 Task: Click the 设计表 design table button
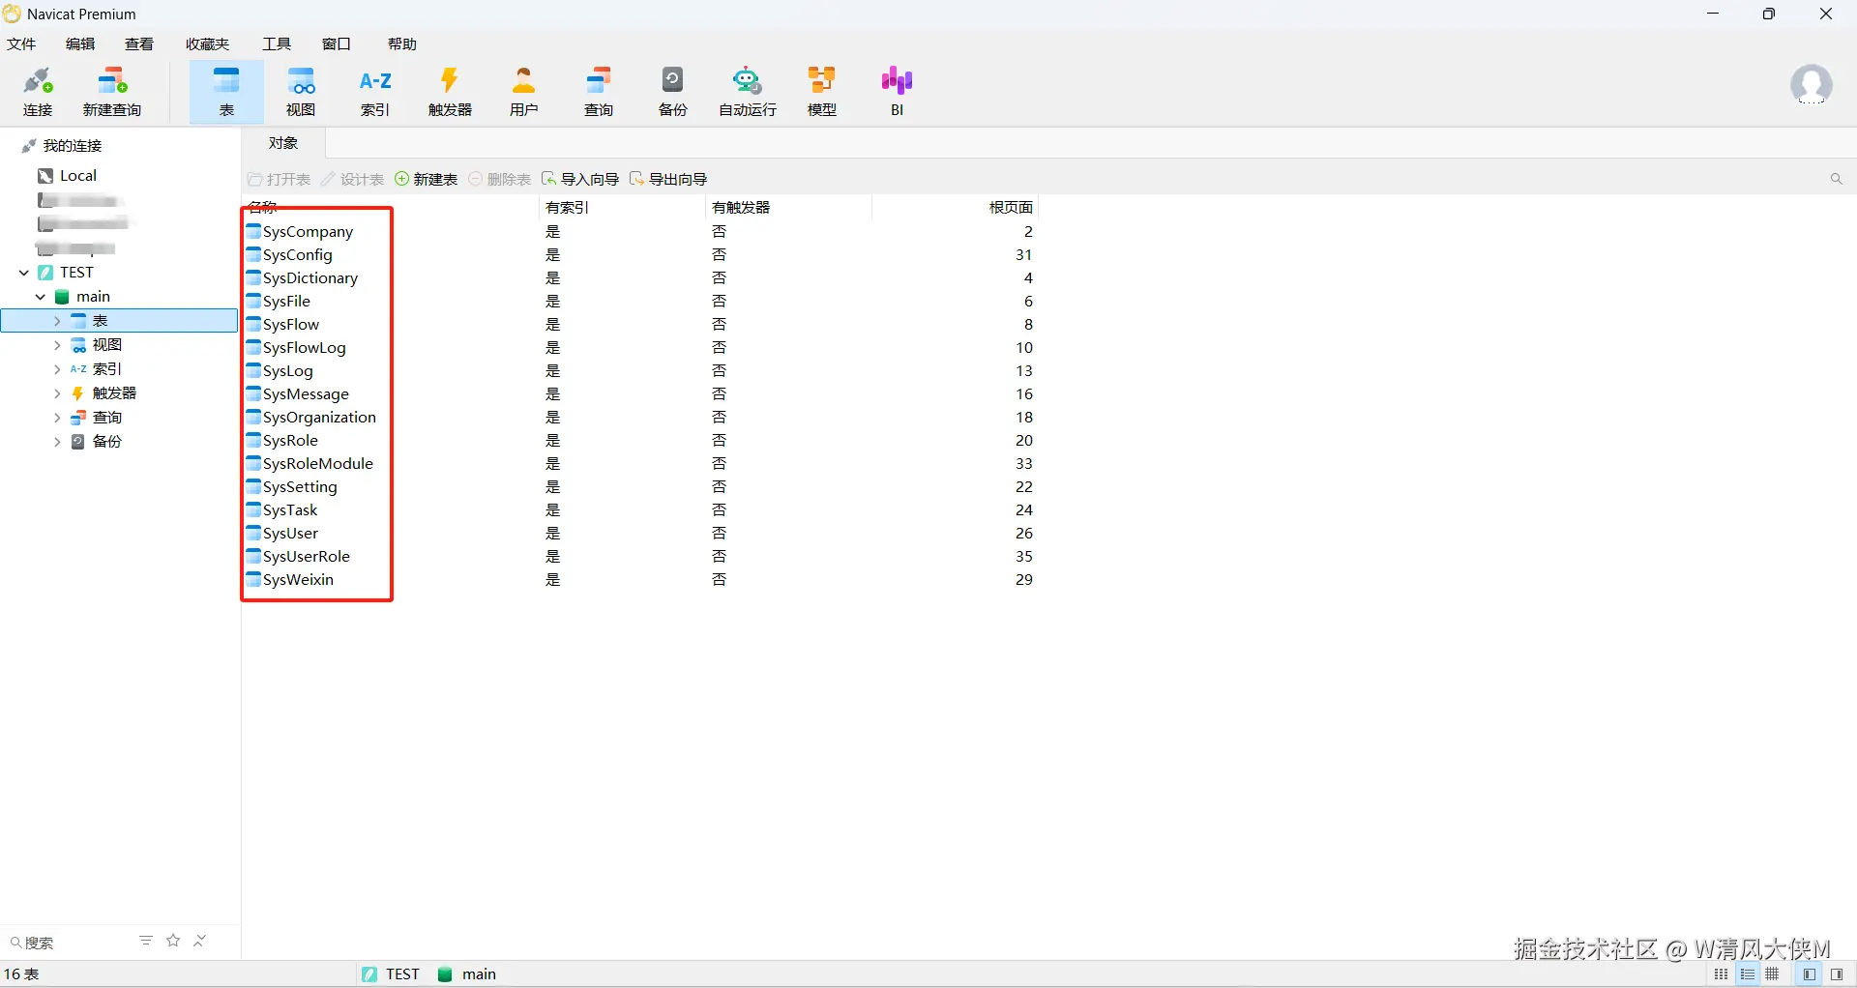pyautogui.click(x=353, y=180)
